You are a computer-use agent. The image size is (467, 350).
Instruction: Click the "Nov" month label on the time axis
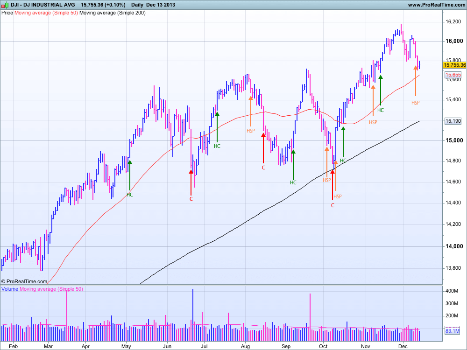366,346
